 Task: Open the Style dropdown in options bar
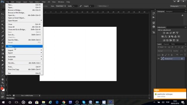point(61,6)
